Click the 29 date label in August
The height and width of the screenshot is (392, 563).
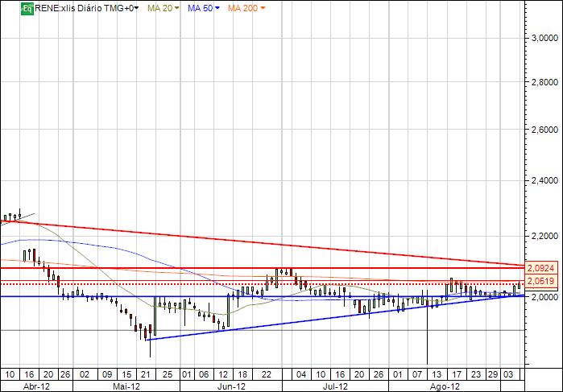[x=493, y=375]
